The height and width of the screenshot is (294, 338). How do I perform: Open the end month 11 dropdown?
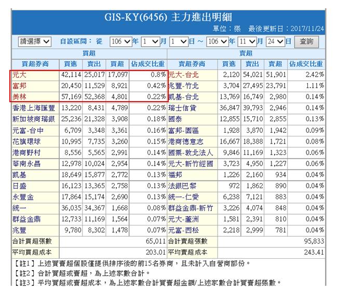[247, 41]
